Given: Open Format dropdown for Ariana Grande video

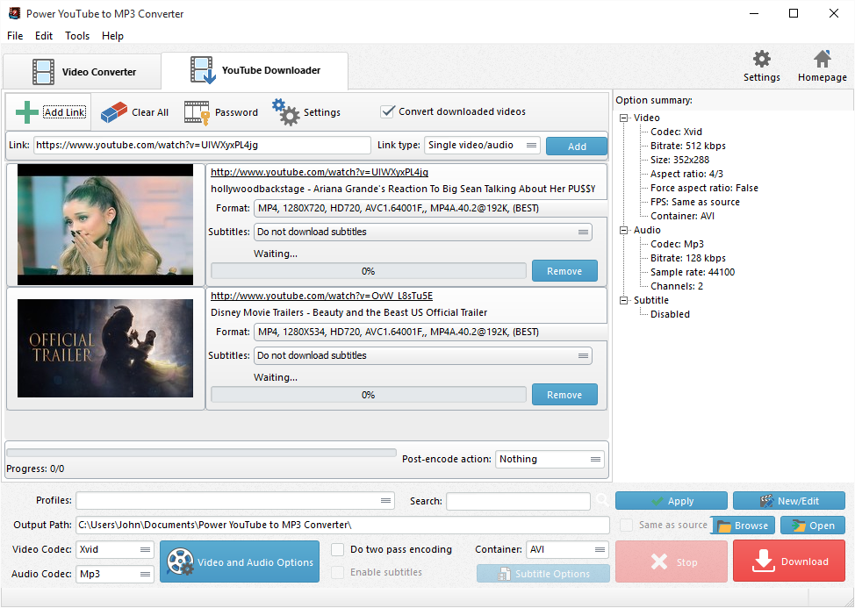Looking at the screenshot, I should [x=430, y=209].
